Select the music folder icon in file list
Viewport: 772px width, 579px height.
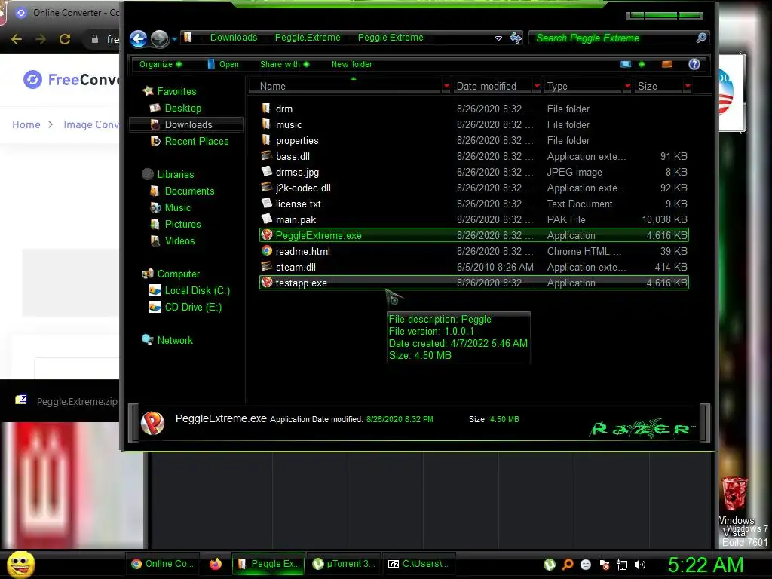pos(266,124)
